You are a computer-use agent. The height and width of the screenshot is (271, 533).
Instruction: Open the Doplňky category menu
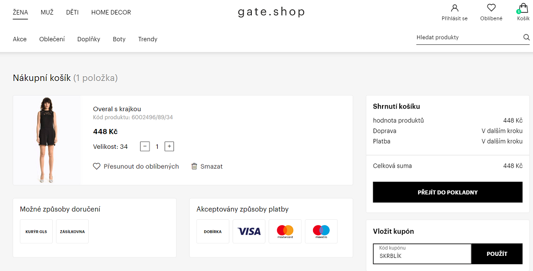pyautogui.click(x=89, y=39)
